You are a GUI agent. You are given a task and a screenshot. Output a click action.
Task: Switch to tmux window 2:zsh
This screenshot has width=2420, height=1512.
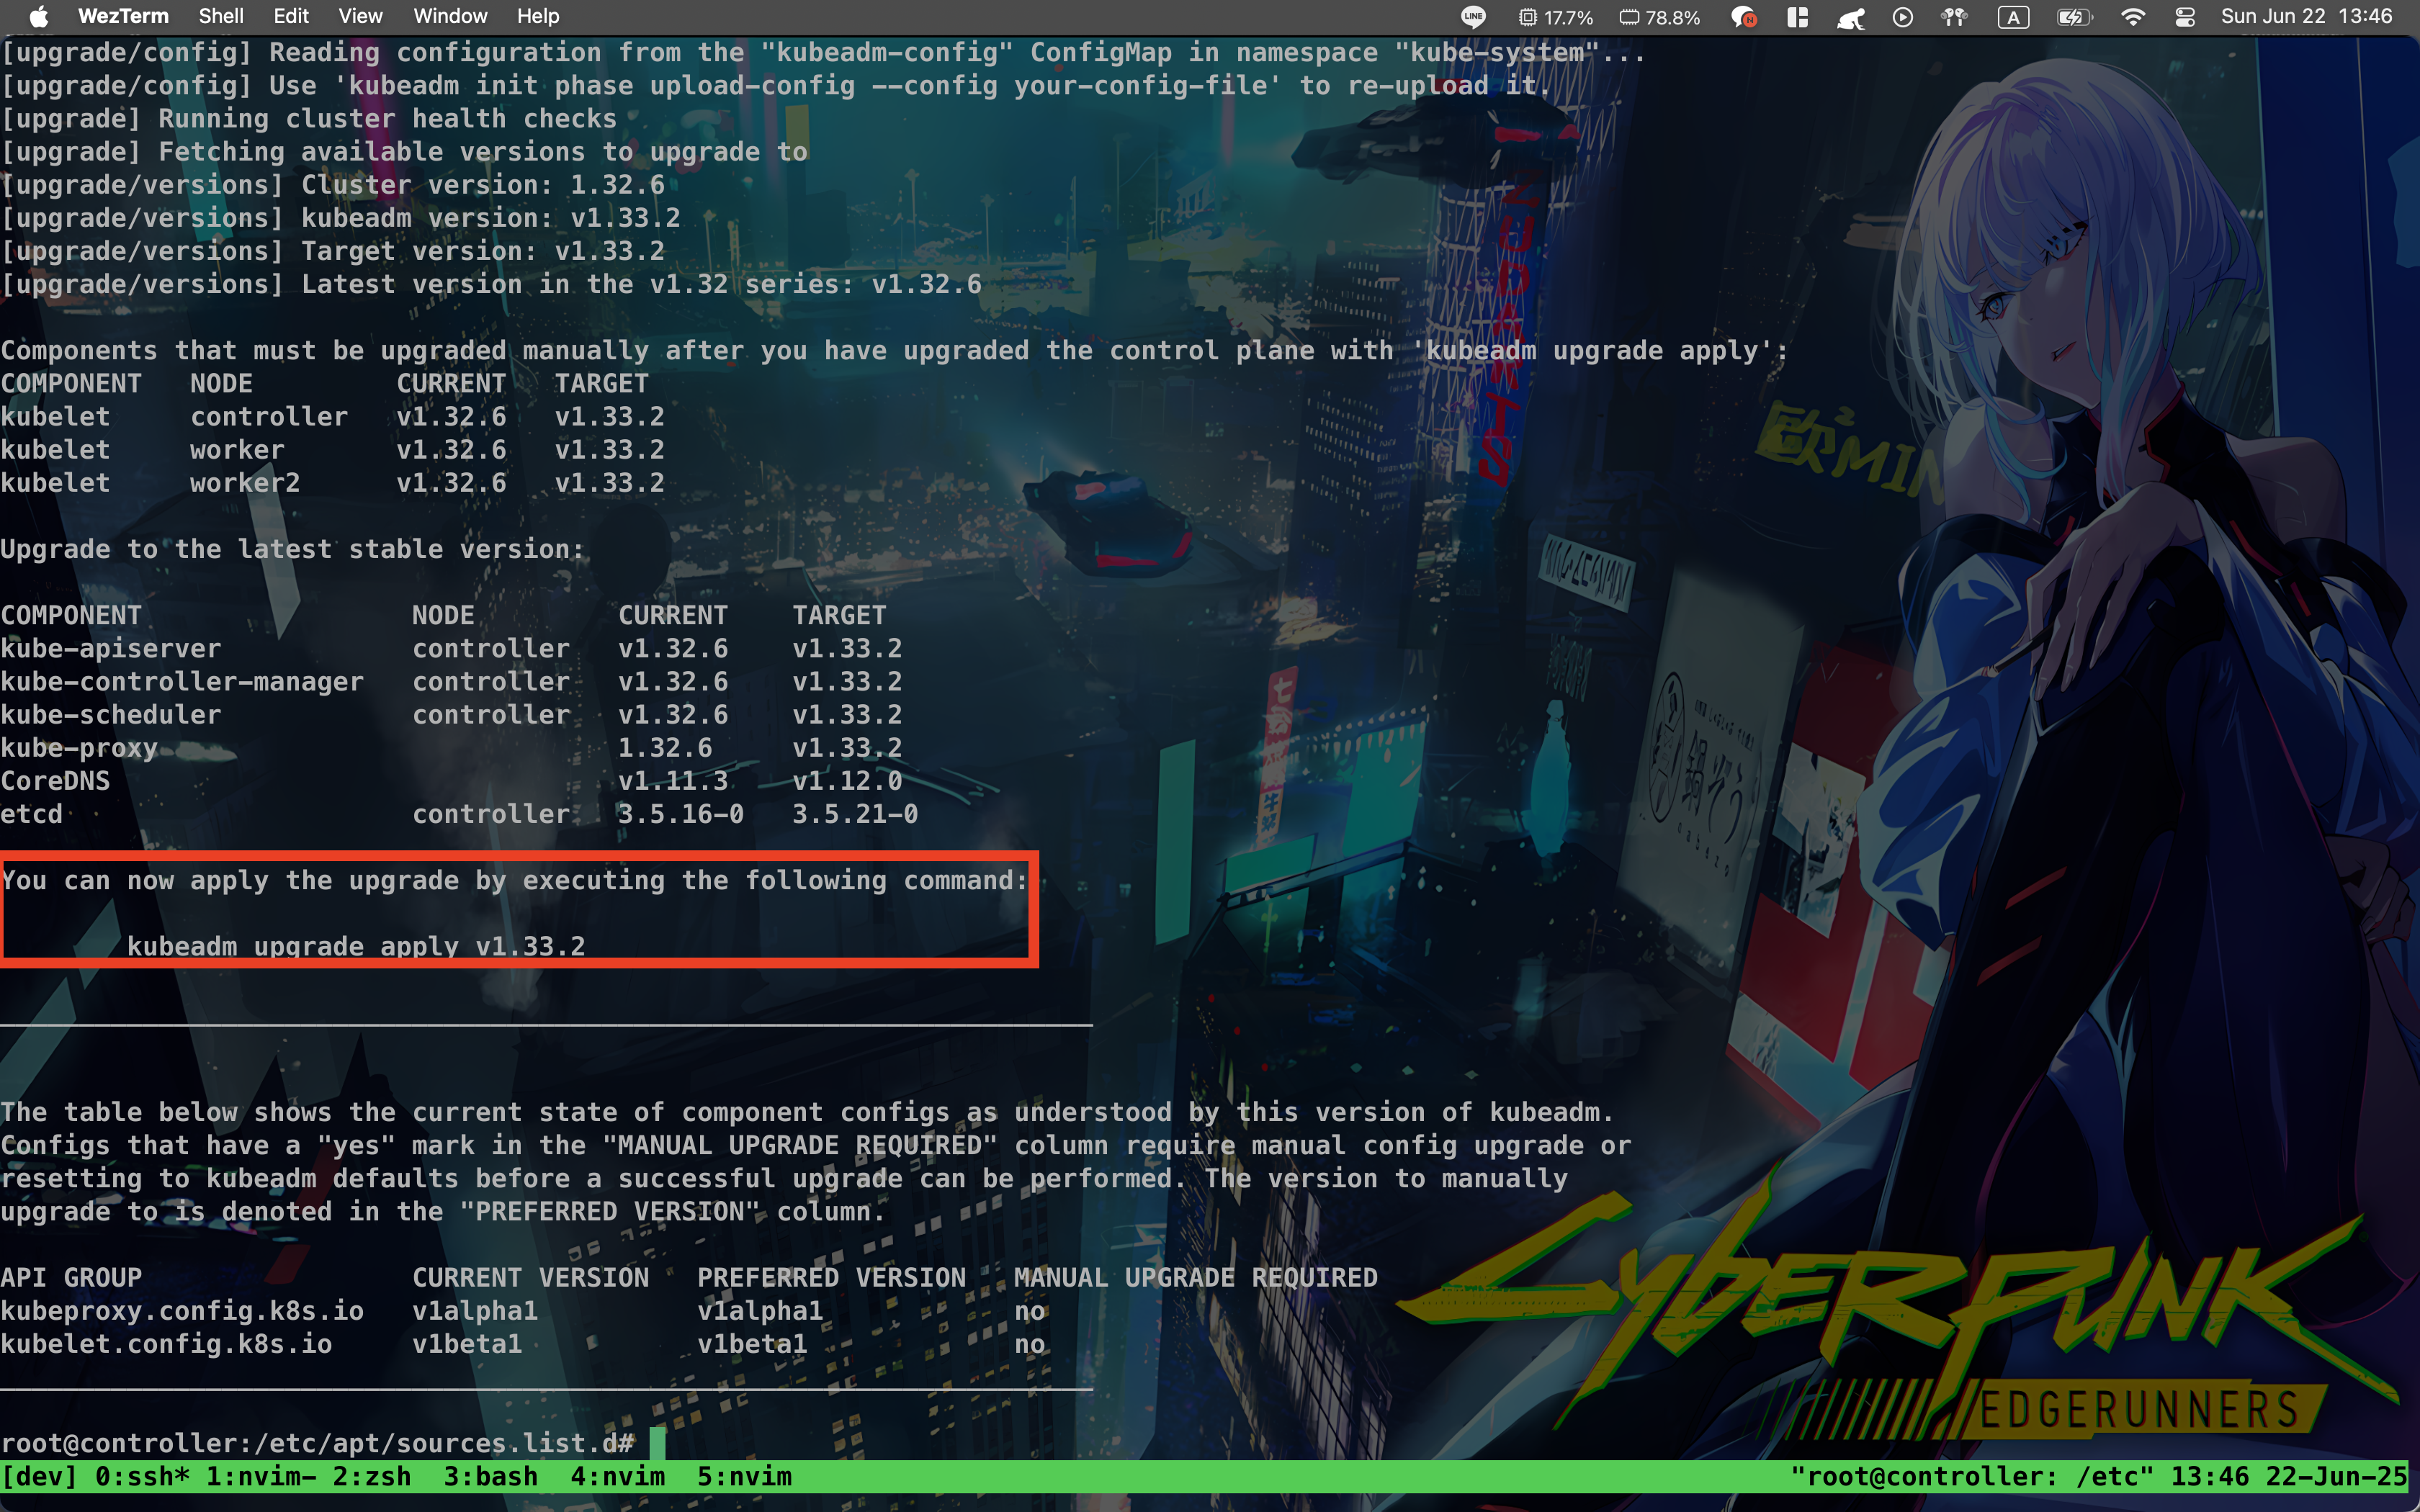pyautogui.click(x=372, y=1476)
